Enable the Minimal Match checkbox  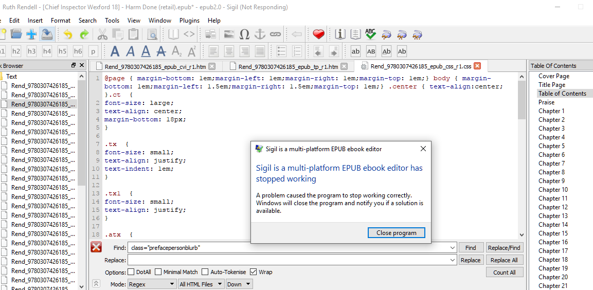coord(158,272)
